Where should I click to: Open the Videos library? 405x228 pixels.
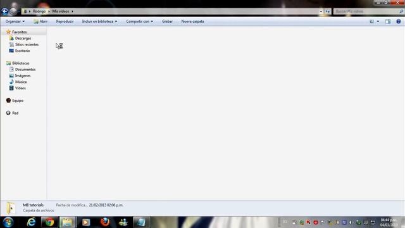[20, 88]
